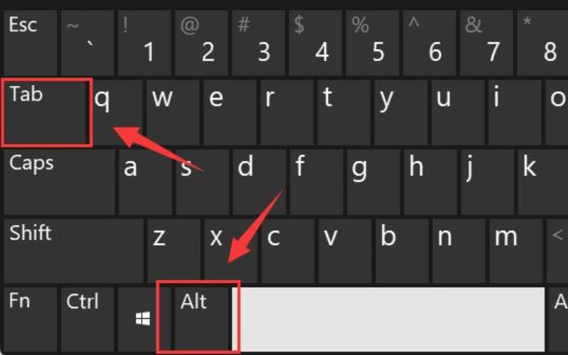Click the letter g key
The height and width of the screenshot is (355, 568).
tap(373, 182)
